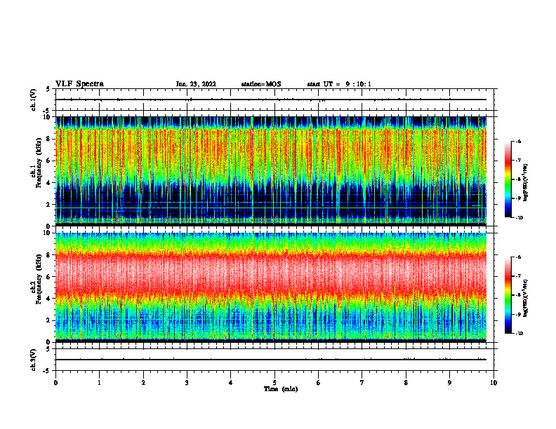
Task: Click time axis tick label 5
Action: [274, 383]
